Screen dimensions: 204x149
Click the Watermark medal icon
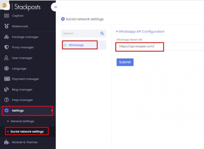tap(7, 26)
